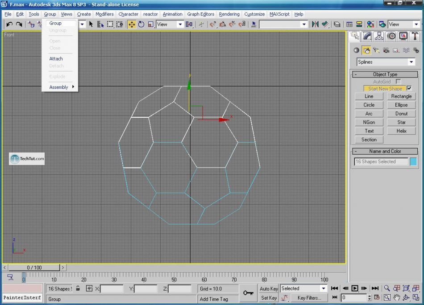Switch to the Hierarchy panel tab

[x=379, y=36]
